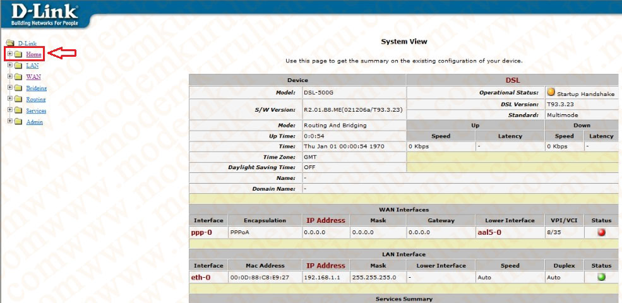The height and width of the screenshot is (303, 622).
Task: Click the WAN Interfaces IP Address header
Action: point(326,220)
